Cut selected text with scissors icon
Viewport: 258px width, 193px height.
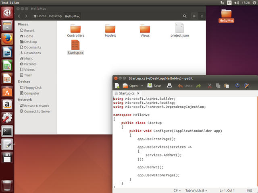click(x=210, y=86)
